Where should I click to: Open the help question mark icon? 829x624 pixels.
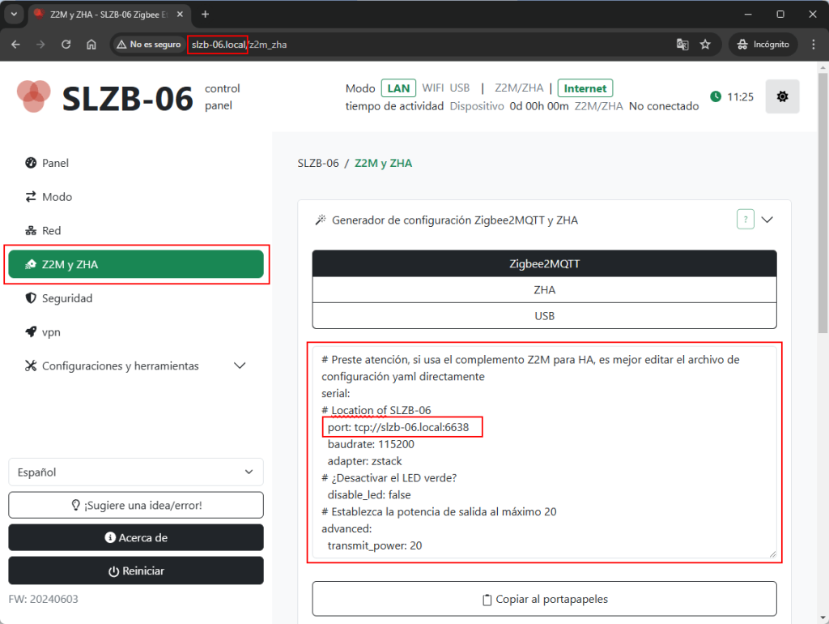(746, 220)
